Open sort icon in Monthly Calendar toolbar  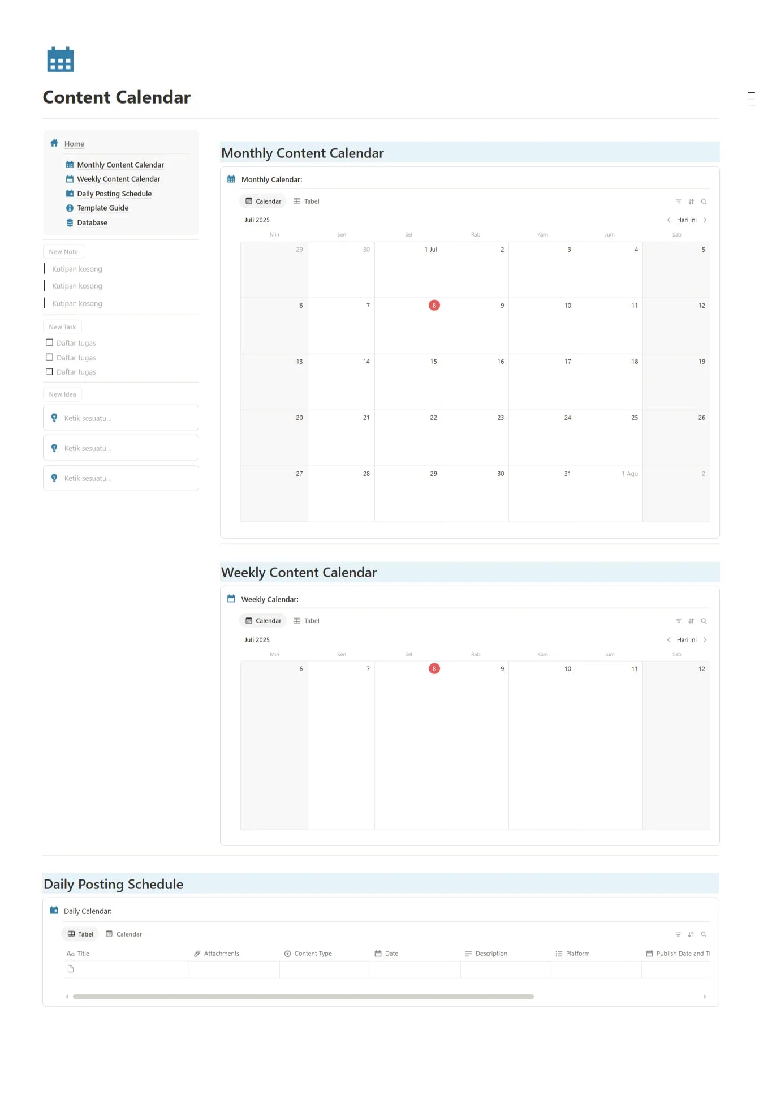[x=691, y=201]
